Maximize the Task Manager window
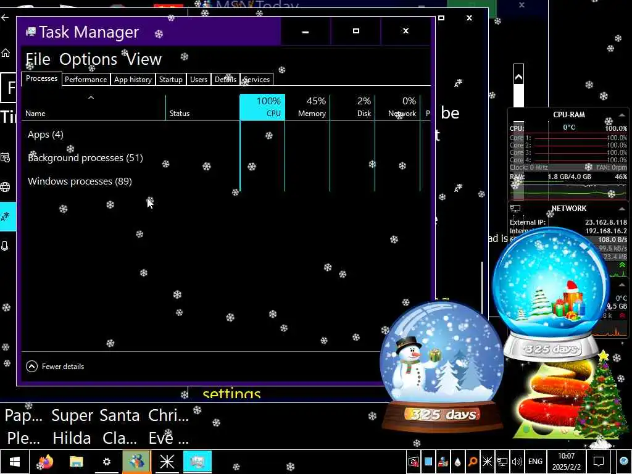This screenshot has height=474, width=632. [x=356, y=31]
